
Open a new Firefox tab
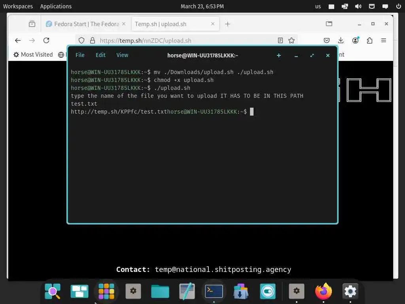click(227, 24)
